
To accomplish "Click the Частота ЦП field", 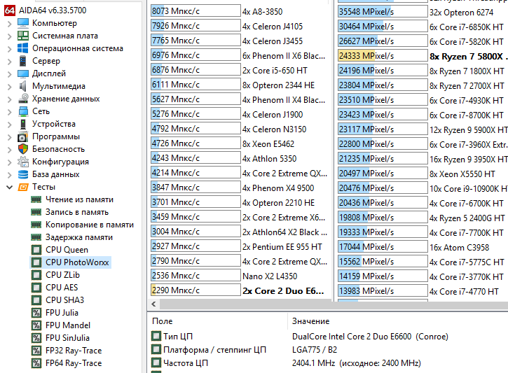I will [186, 363].
